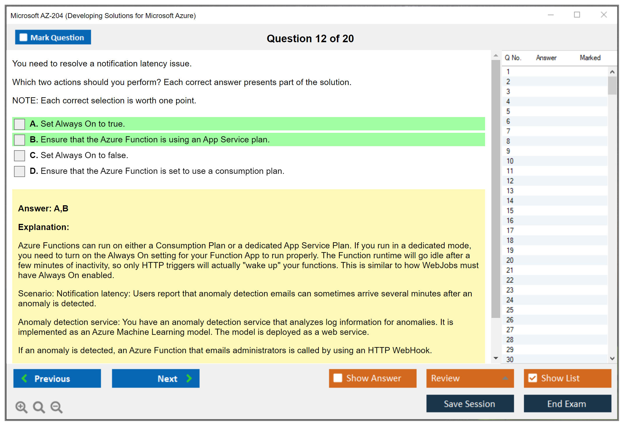
Task: Check option A Set Always On to true
Action: coord(20,124)
